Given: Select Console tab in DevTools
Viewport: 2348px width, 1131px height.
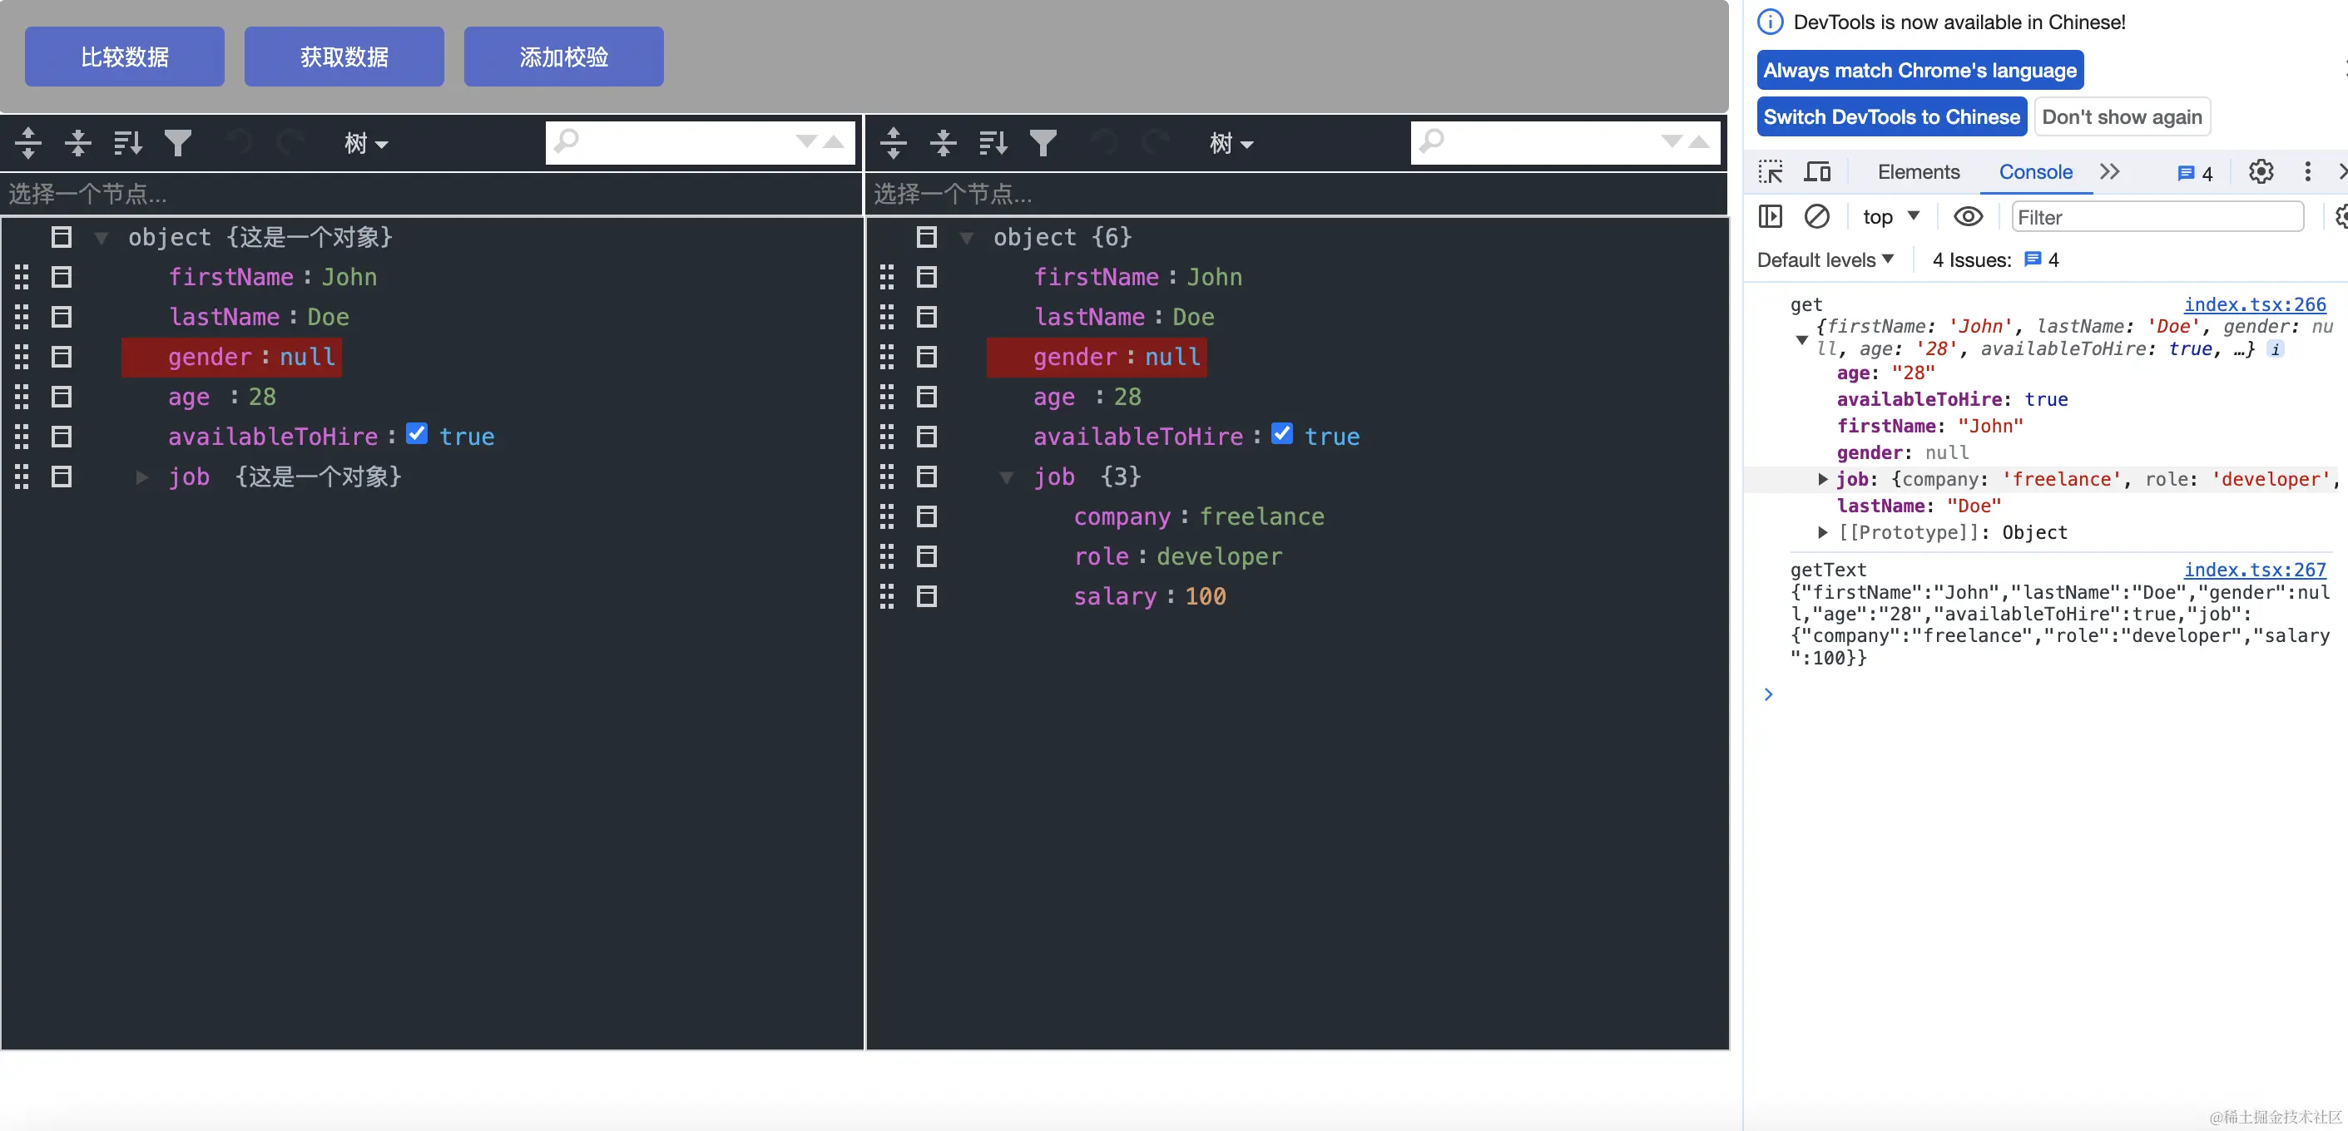Looking at the screenshot, I should 2034,171.
